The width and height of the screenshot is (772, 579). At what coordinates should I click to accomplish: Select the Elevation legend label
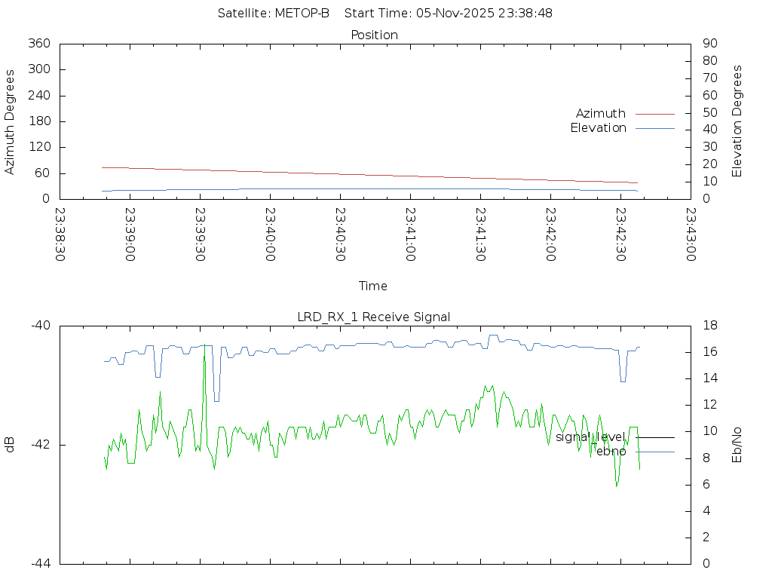pyautogui.click(x=598, y=128)
